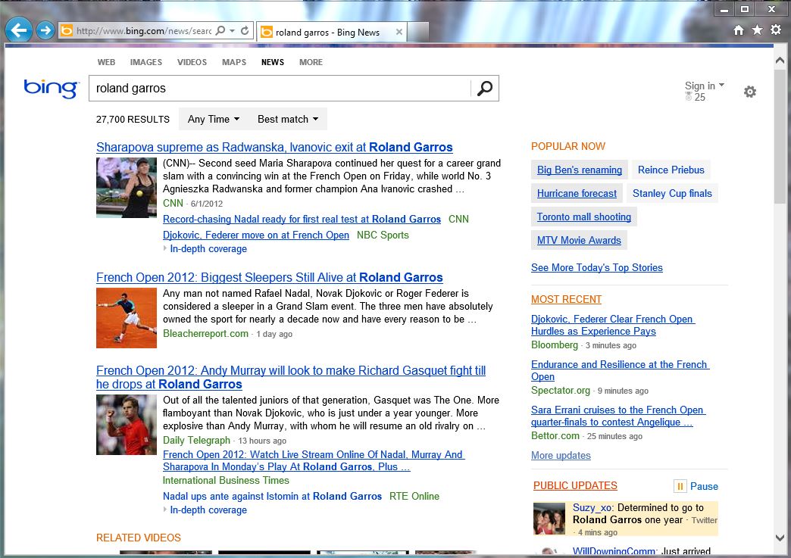Click MTV Movie Awards popular topic
The image size is (791, 558).
coord(579,240)
